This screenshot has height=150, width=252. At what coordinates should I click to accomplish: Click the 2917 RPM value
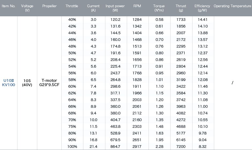coord(137,147)
